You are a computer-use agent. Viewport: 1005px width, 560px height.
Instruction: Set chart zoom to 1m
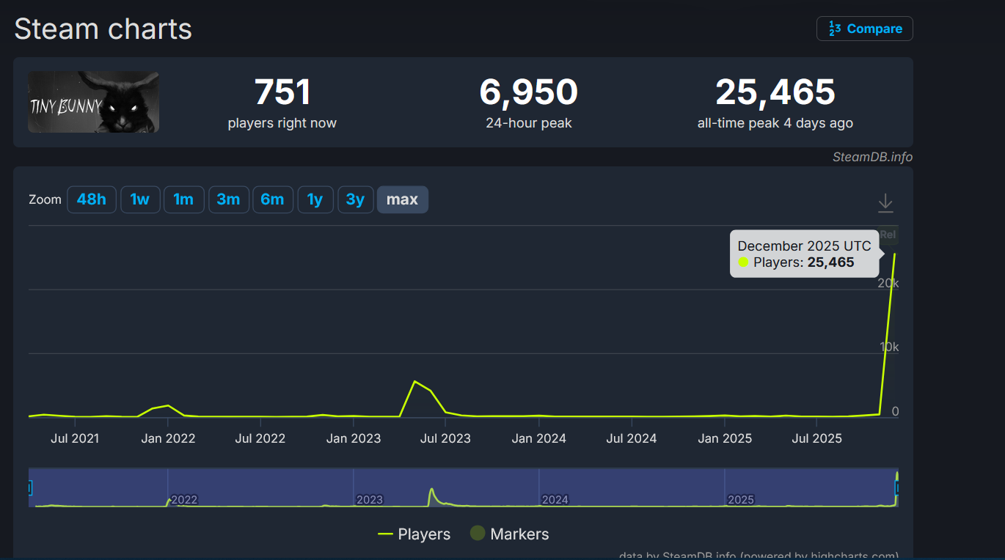point(183,199)
